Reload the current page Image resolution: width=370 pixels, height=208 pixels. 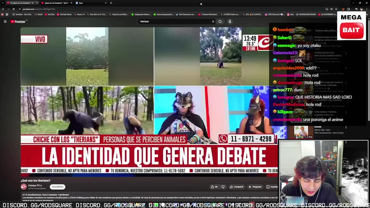13,9
